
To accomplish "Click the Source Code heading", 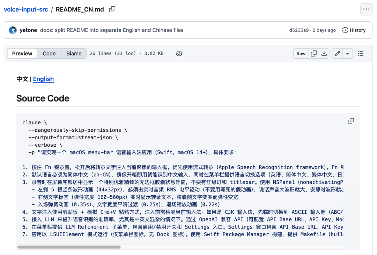I will click(43, 99).
